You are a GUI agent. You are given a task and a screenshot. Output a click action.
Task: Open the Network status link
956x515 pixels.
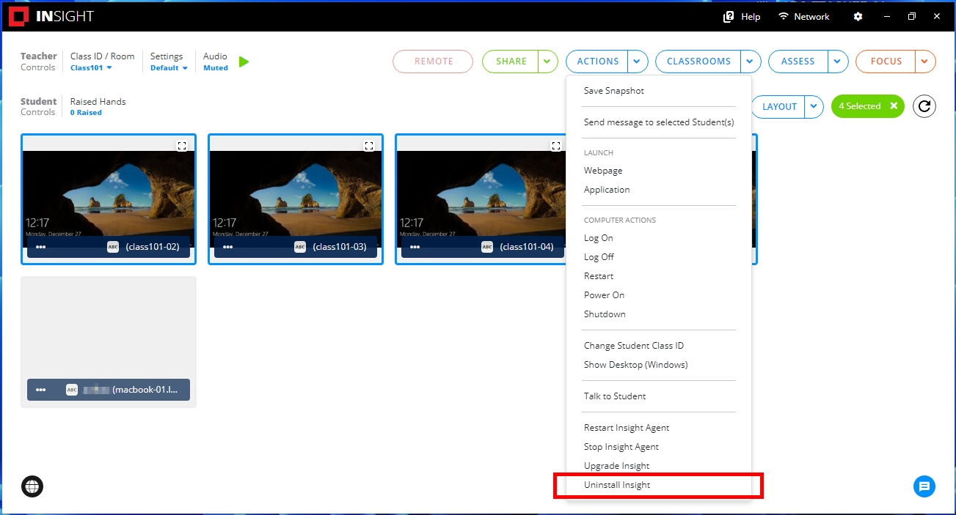(803, 16)
